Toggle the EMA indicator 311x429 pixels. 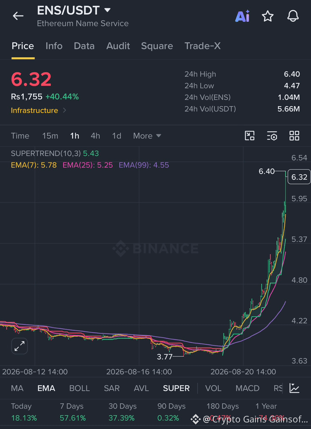click(x=46, y=388)
